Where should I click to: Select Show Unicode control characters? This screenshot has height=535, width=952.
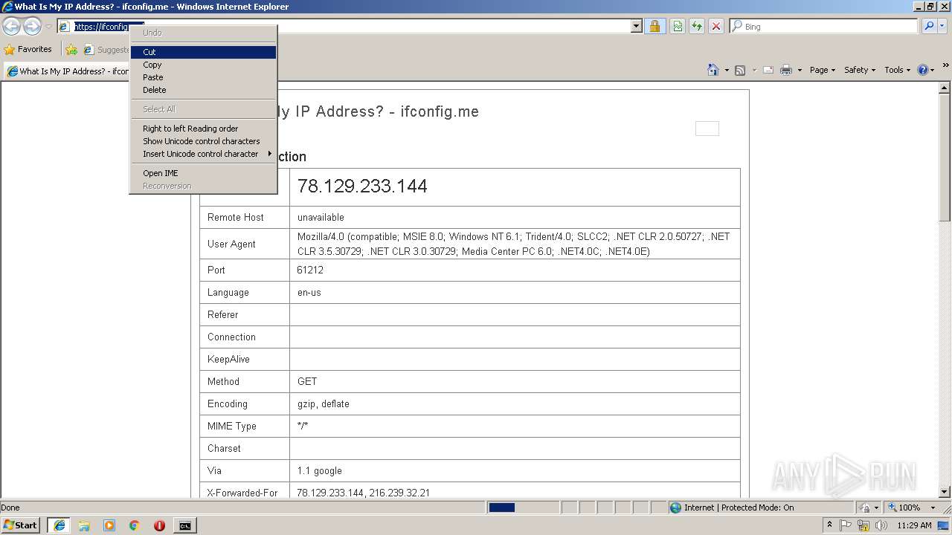pyautogui.click(x=203, y=141)
